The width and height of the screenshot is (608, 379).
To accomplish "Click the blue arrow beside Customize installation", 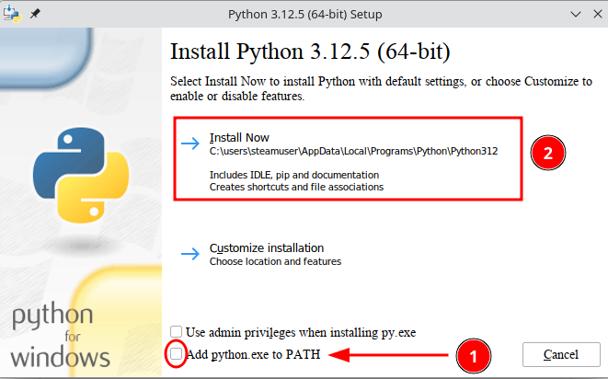I will [190, 254].
